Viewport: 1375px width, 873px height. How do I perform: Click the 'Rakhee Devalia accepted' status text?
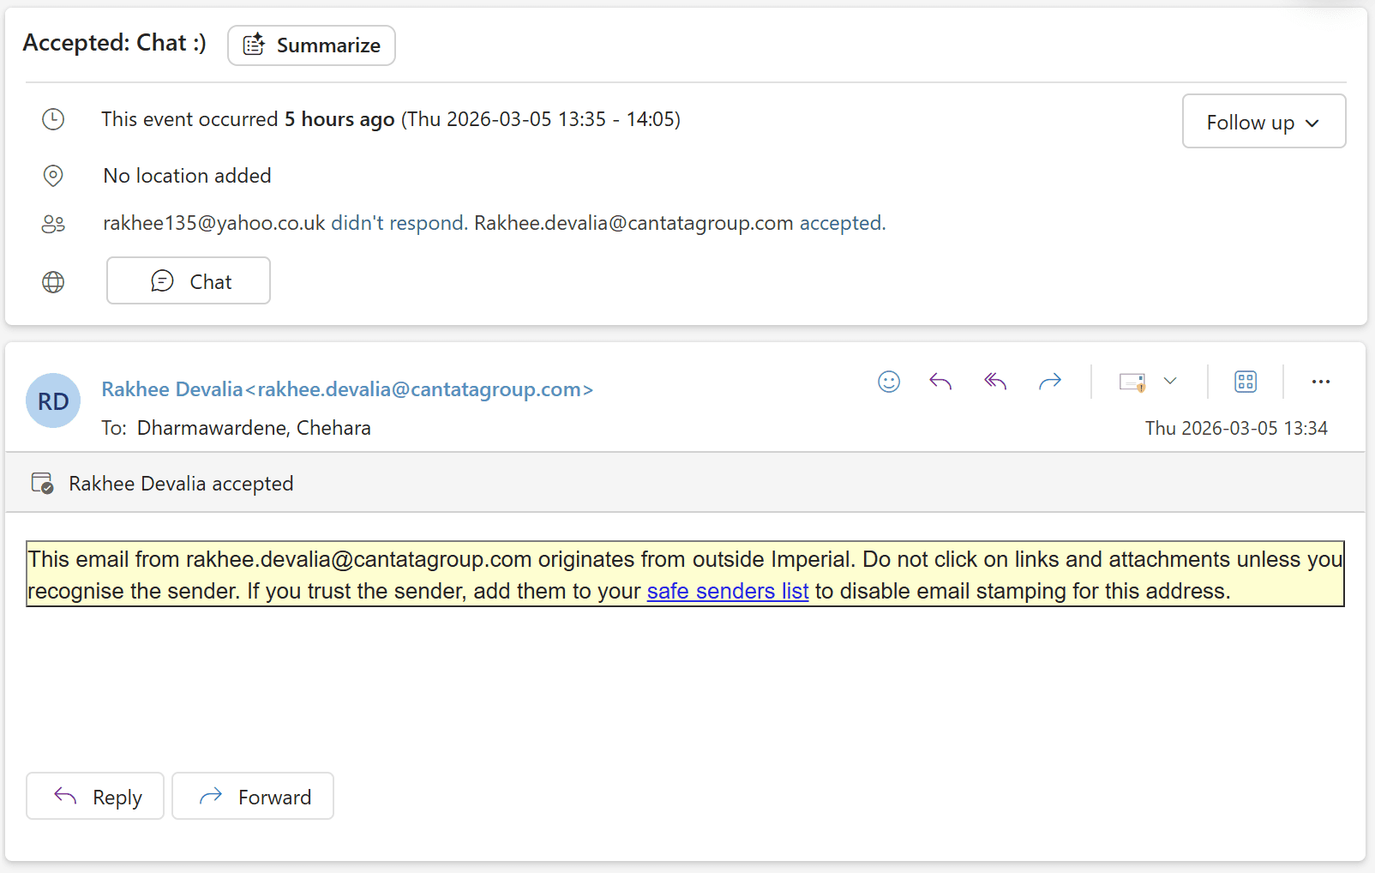[181, 484]
